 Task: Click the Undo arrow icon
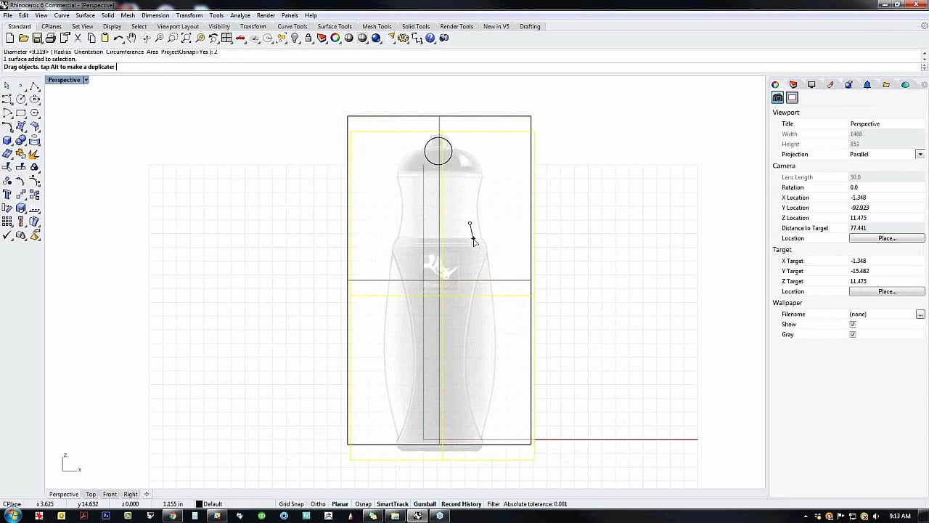[118, 38]
